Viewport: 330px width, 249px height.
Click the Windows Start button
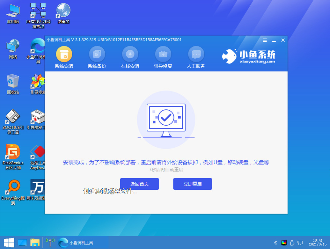8,242
